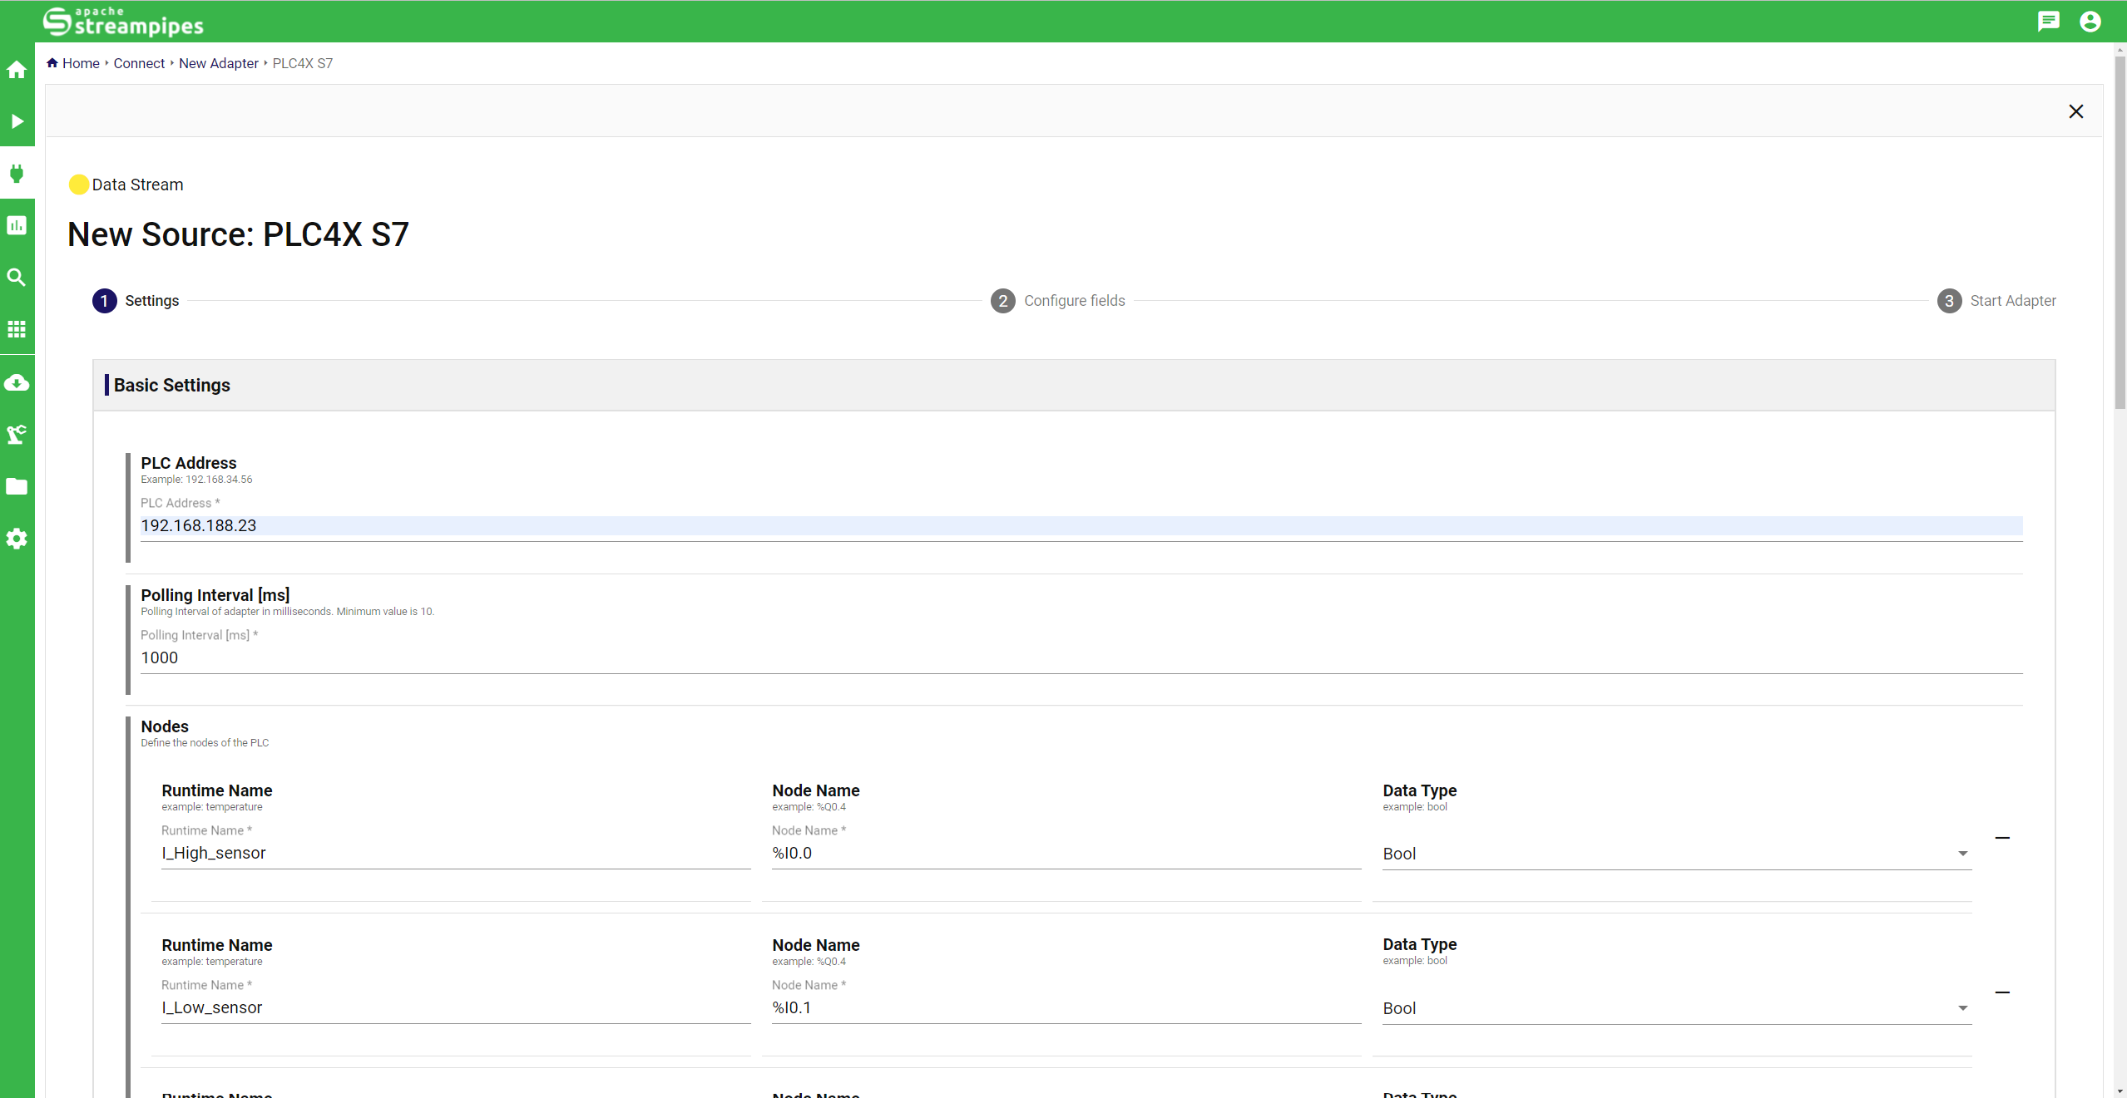The width and height of the screenshot is (2127, 1098).
Task: Open the Pipelines play icon
Action: [17, 121]
